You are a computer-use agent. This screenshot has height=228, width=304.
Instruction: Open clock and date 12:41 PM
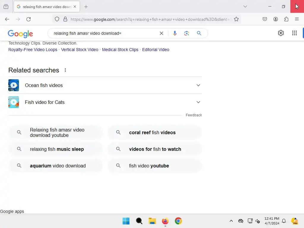[x=272, y=221]
